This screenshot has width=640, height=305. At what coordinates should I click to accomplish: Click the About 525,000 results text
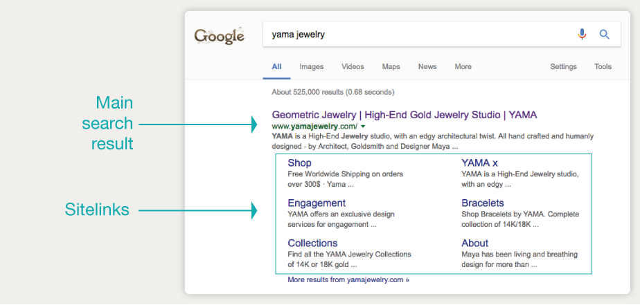click(333, 92)
